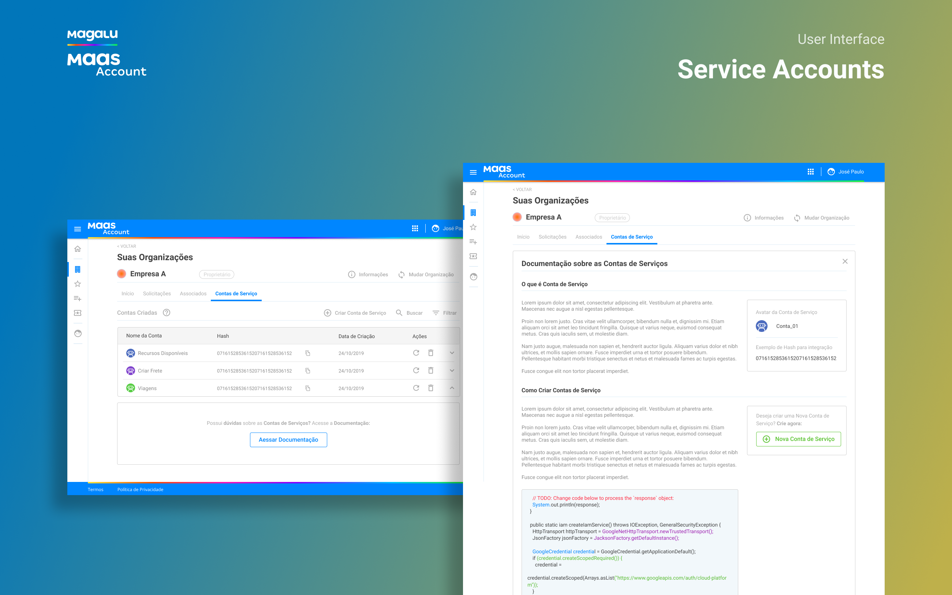This screenshot has width=952, height=595.
Task: Copy hash of Recursos Disponíveis account
Action: click(308, 353)
